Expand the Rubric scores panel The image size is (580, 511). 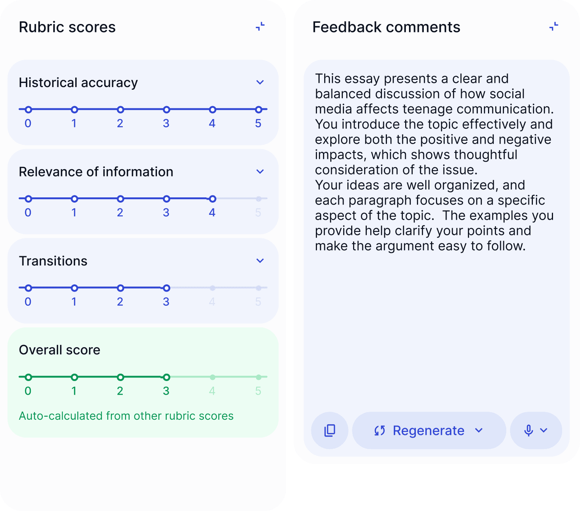[x=260, y=27]
